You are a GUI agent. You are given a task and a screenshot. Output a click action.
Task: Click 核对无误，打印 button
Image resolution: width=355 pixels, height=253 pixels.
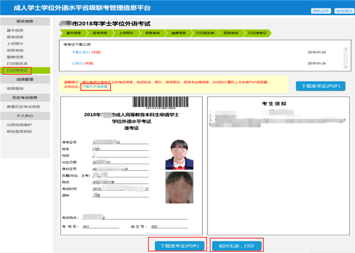pyautogui.click(x=237, y=246)
